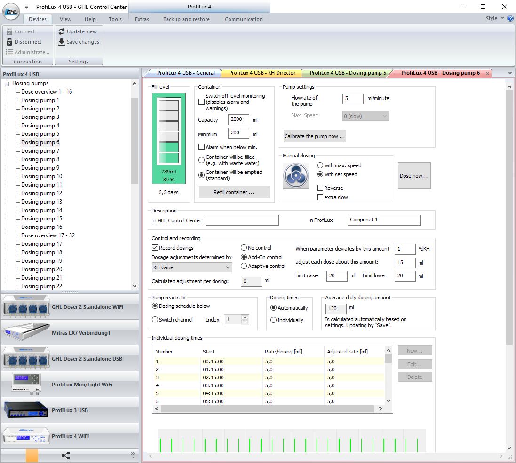The image size is (516, 463).
Task: Click the Refill container button
Action: [x=234, y=192]
